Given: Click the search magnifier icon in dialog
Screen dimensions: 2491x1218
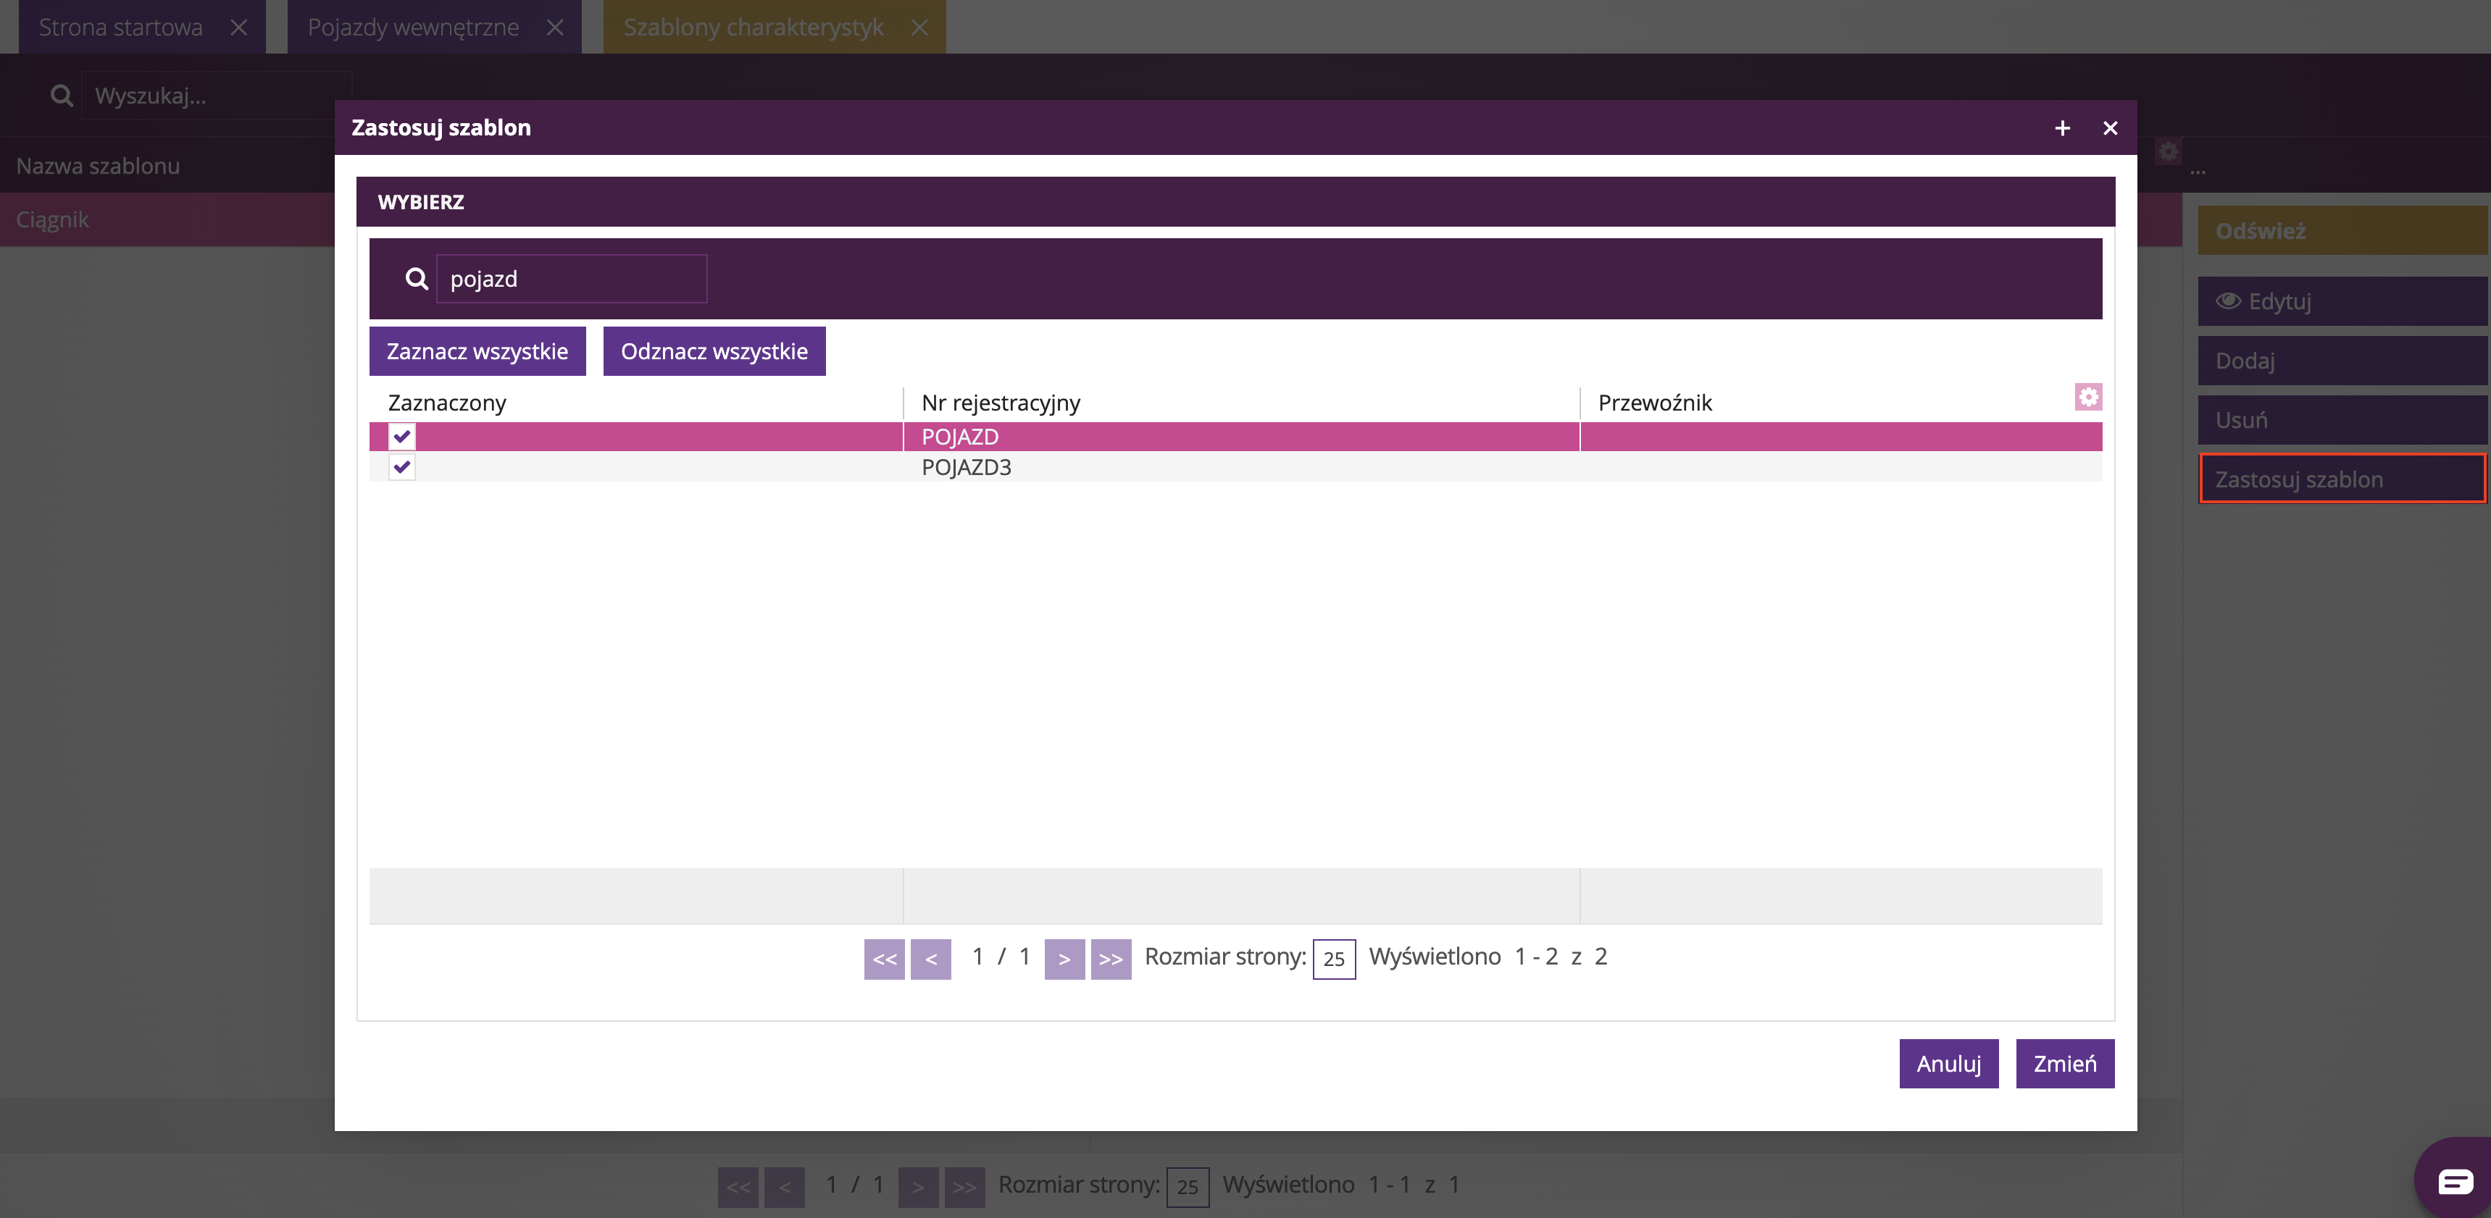Looking at the screenshot, I should (x=416, y=278).
